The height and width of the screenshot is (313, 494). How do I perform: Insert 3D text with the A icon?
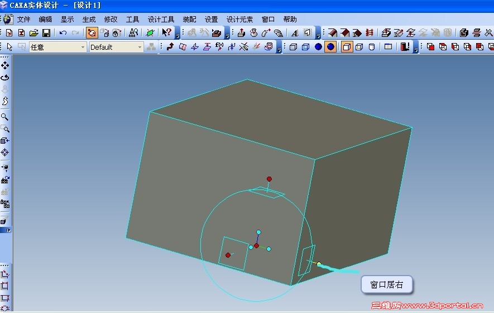tap(295, 33)
